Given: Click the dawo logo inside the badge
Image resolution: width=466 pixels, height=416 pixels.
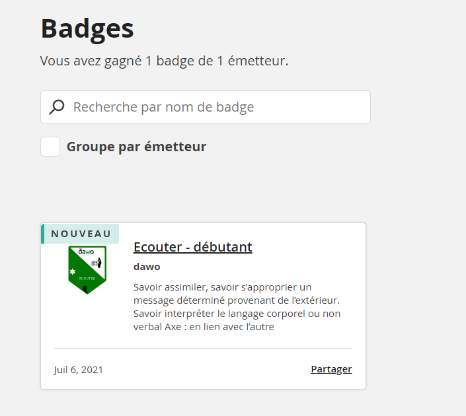Looking at the screenshot, I should point(86,252).
